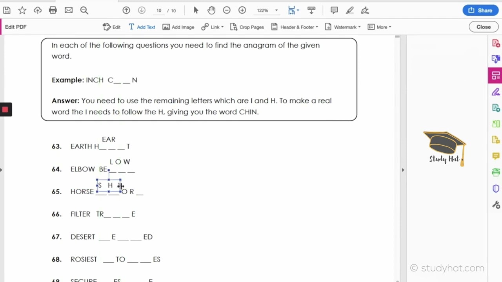This screenshot has width=502, height=282.
Task: Click the page number field showing 10
Action: [159, 11]
